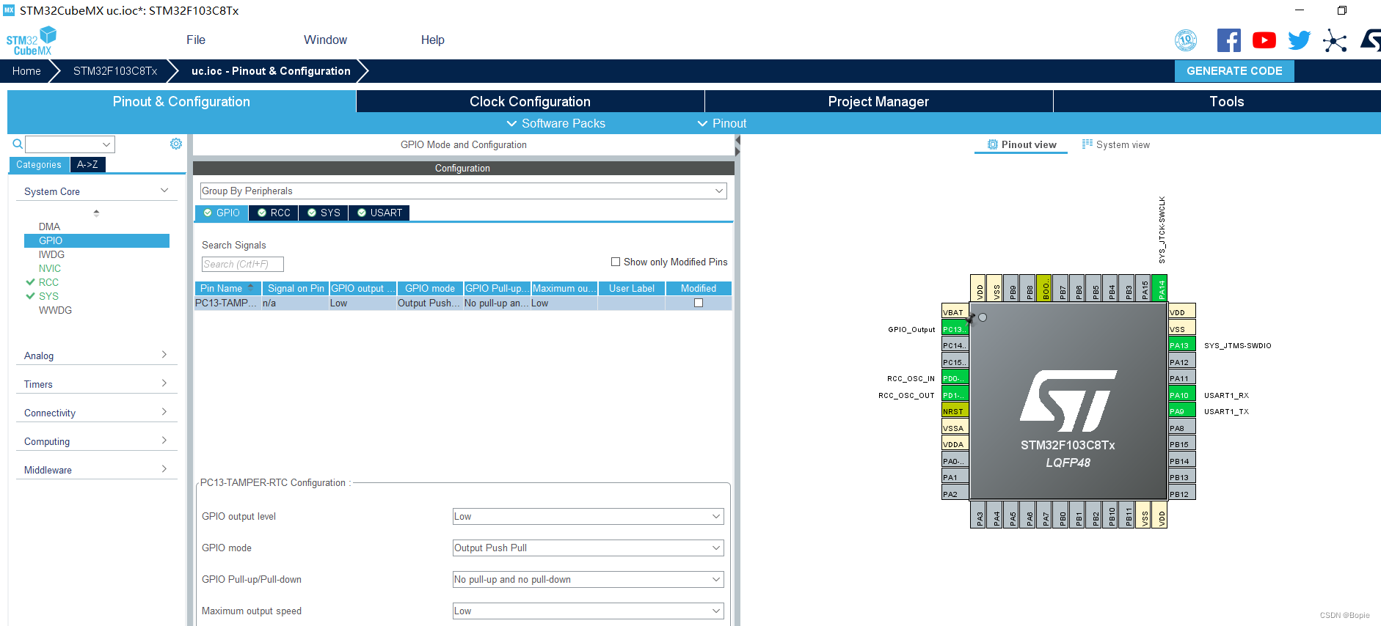
Task: Click the STM32F103C8Tx breadcrumb
Action: (115, 70)
